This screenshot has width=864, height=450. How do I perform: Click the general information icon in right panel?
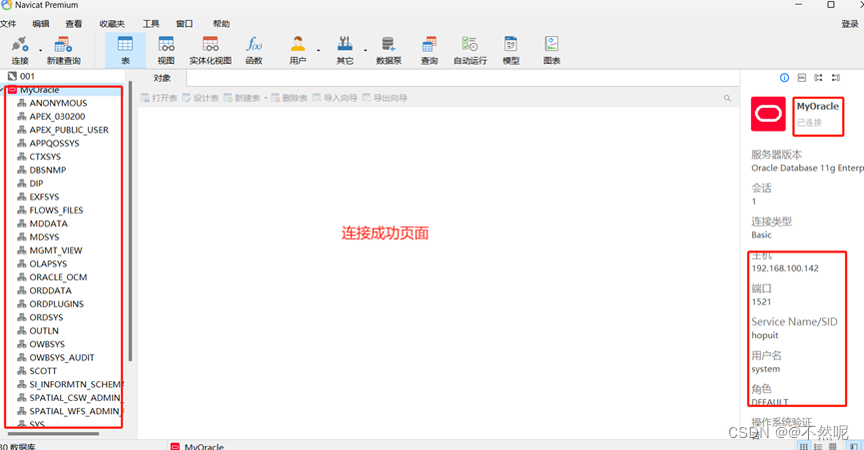(x=785, y=78)
